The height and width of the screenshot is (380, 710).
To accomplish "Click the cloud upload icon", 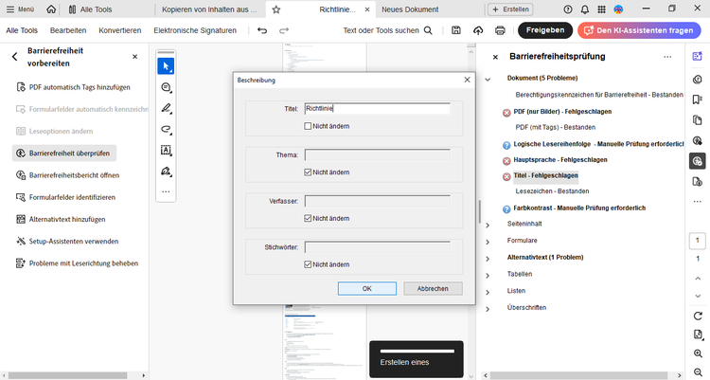I will pos(478,30).
